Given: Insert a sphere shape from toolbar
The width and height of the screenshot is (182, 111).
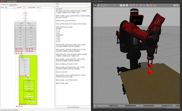Looking at the screenshot, I should point(125,5).
